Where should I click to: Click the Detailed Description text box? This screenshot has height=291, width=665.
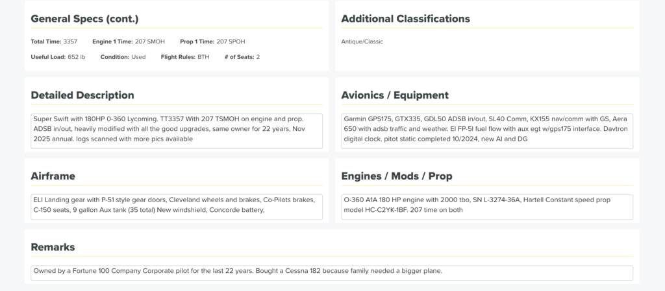(x=177, y=131)
